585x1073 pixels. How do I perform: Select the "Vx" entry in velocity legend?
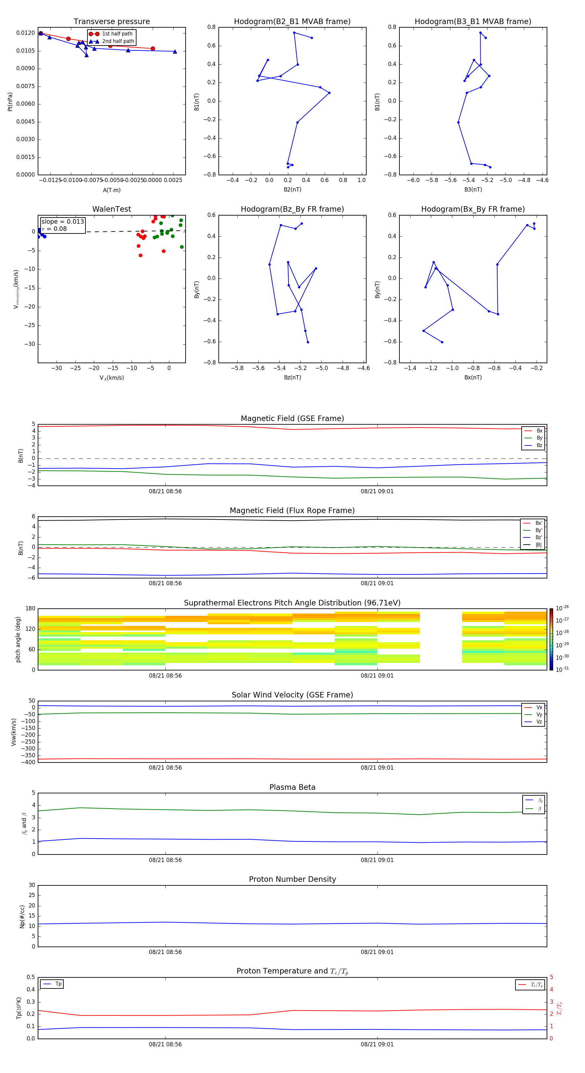[533, 708]
